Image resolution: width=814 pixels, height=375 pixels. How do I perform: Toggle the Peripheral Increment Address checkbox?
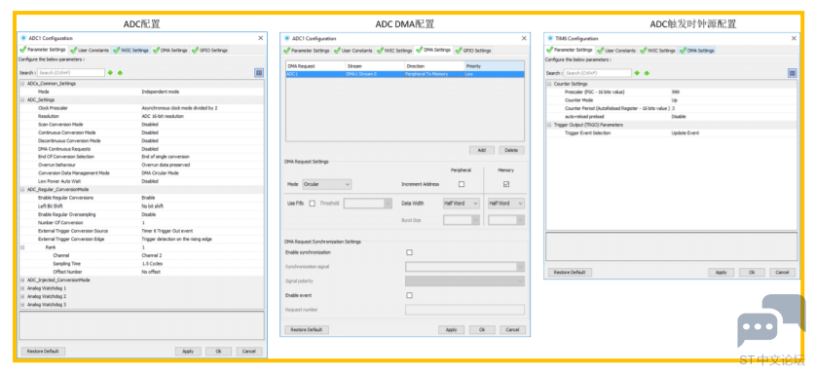click(462, 184)
